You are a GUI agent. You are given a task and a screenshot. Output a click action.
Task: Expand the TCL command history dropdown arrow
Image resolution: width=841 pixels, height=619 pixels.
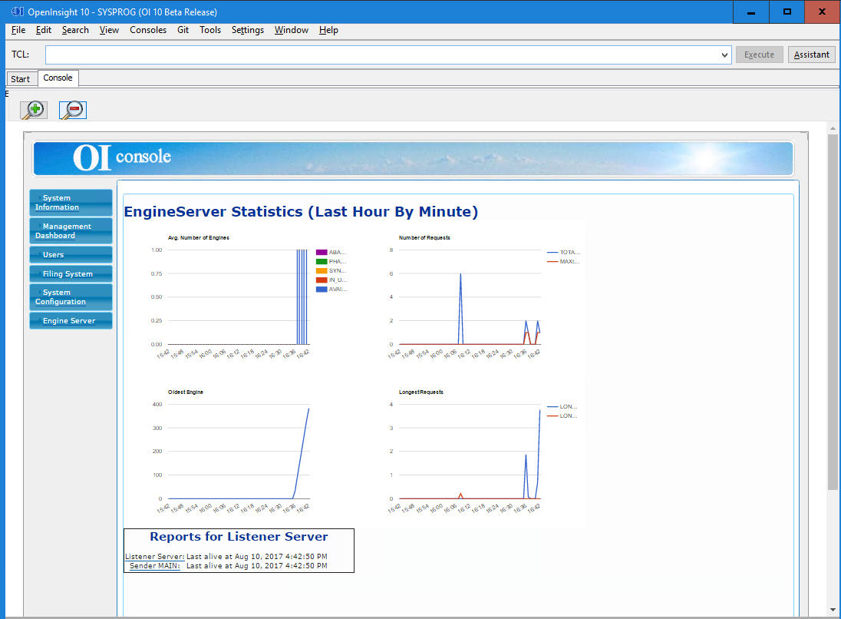coord(724,55)
